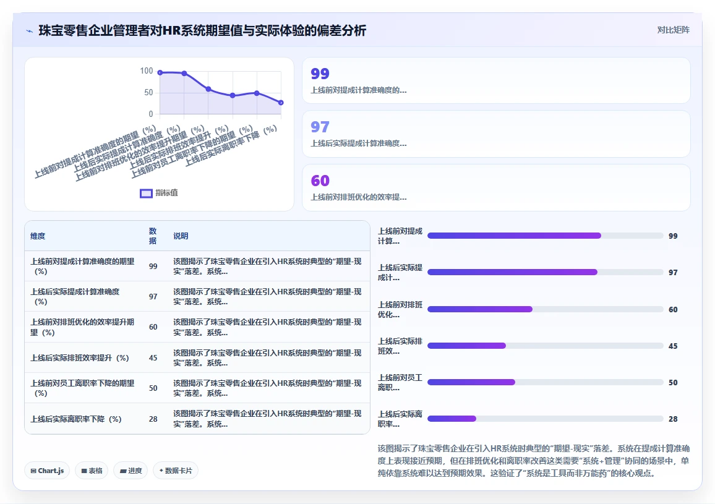715x504 pixels.
Task: Click the progress bar with value 99
Action: [x=546, y=236]
